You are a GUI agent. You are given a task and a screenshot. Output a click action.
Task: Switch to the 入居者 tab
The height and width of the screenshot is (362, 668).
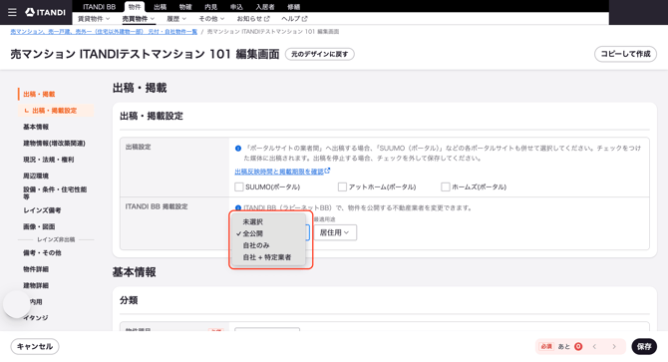[x=265, y=7]
